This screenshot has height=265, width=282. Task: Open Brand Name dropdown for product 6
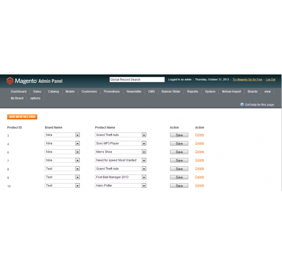coord(62,152)
